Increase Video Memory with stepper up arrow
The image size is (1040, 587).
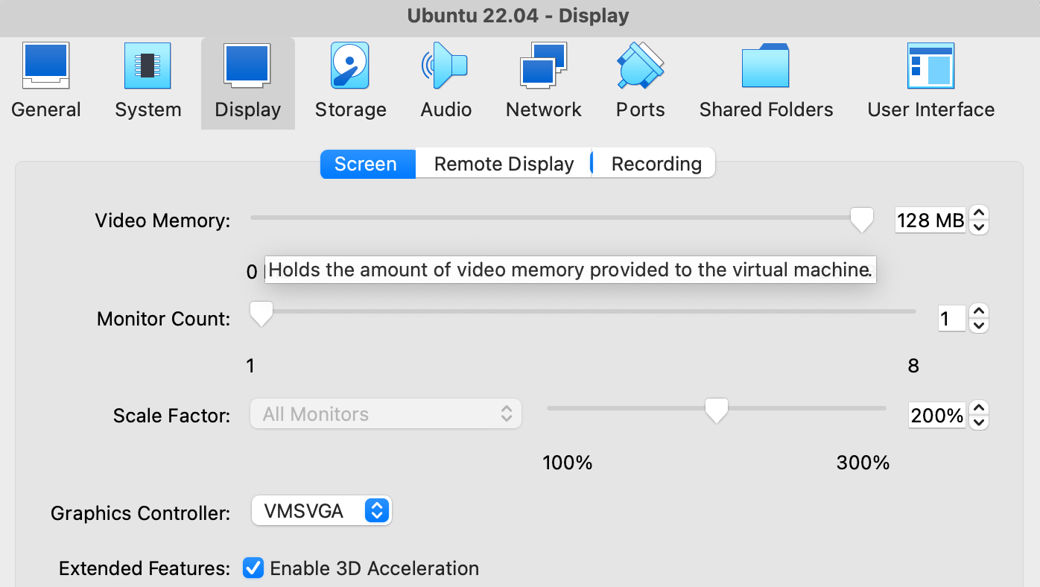coord(980,213)
